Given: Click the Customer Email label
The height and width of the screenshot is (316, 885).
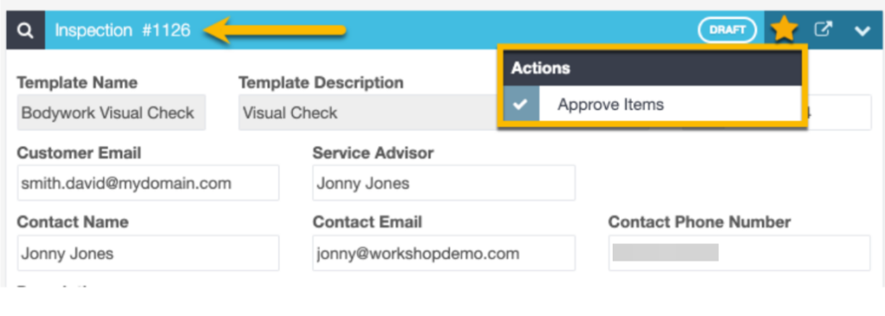Looking at the screenshot, I should (79, 152).
